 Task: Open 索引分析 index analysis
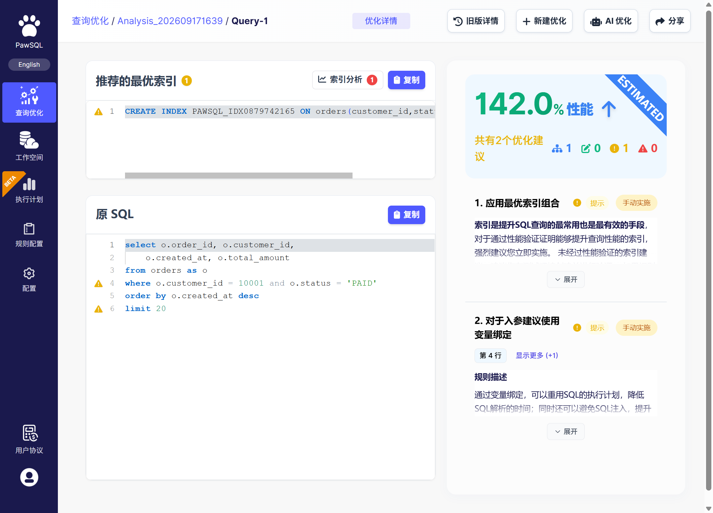point(348,80)
